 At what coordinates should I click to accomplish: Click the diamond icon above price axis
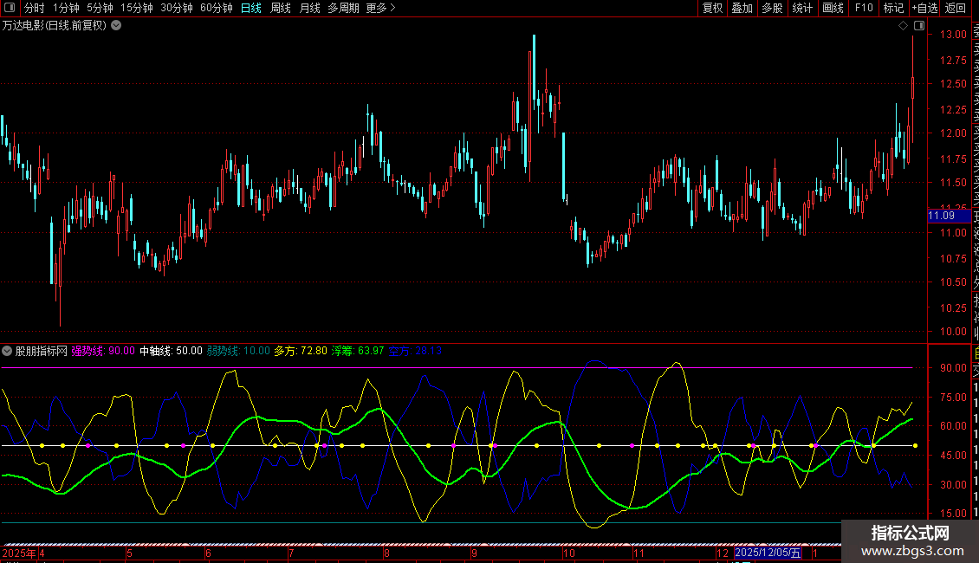point(904,26)
